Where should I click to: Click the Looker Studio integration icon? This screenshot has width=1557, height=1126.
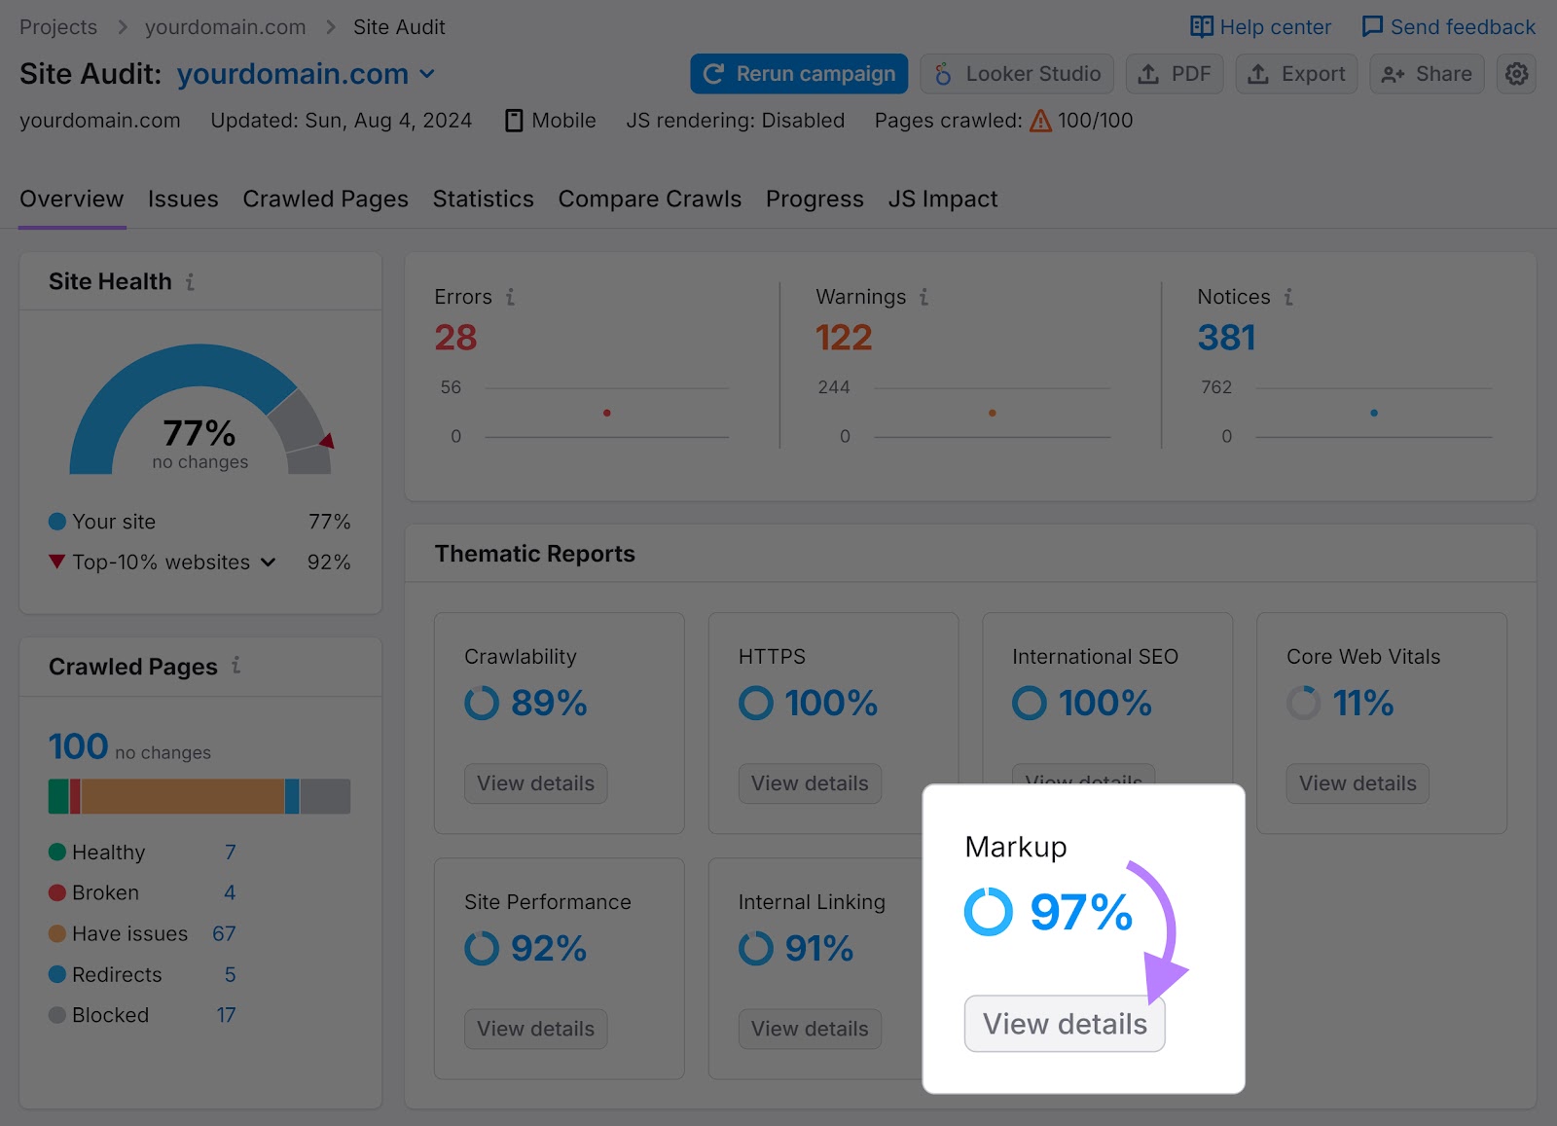[941, 73]
